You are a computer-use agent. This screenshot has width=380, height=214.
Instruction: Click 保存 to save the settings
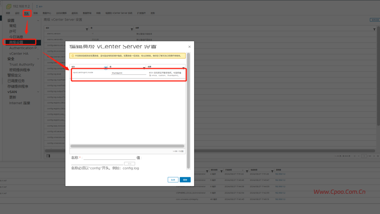(185, 180)
